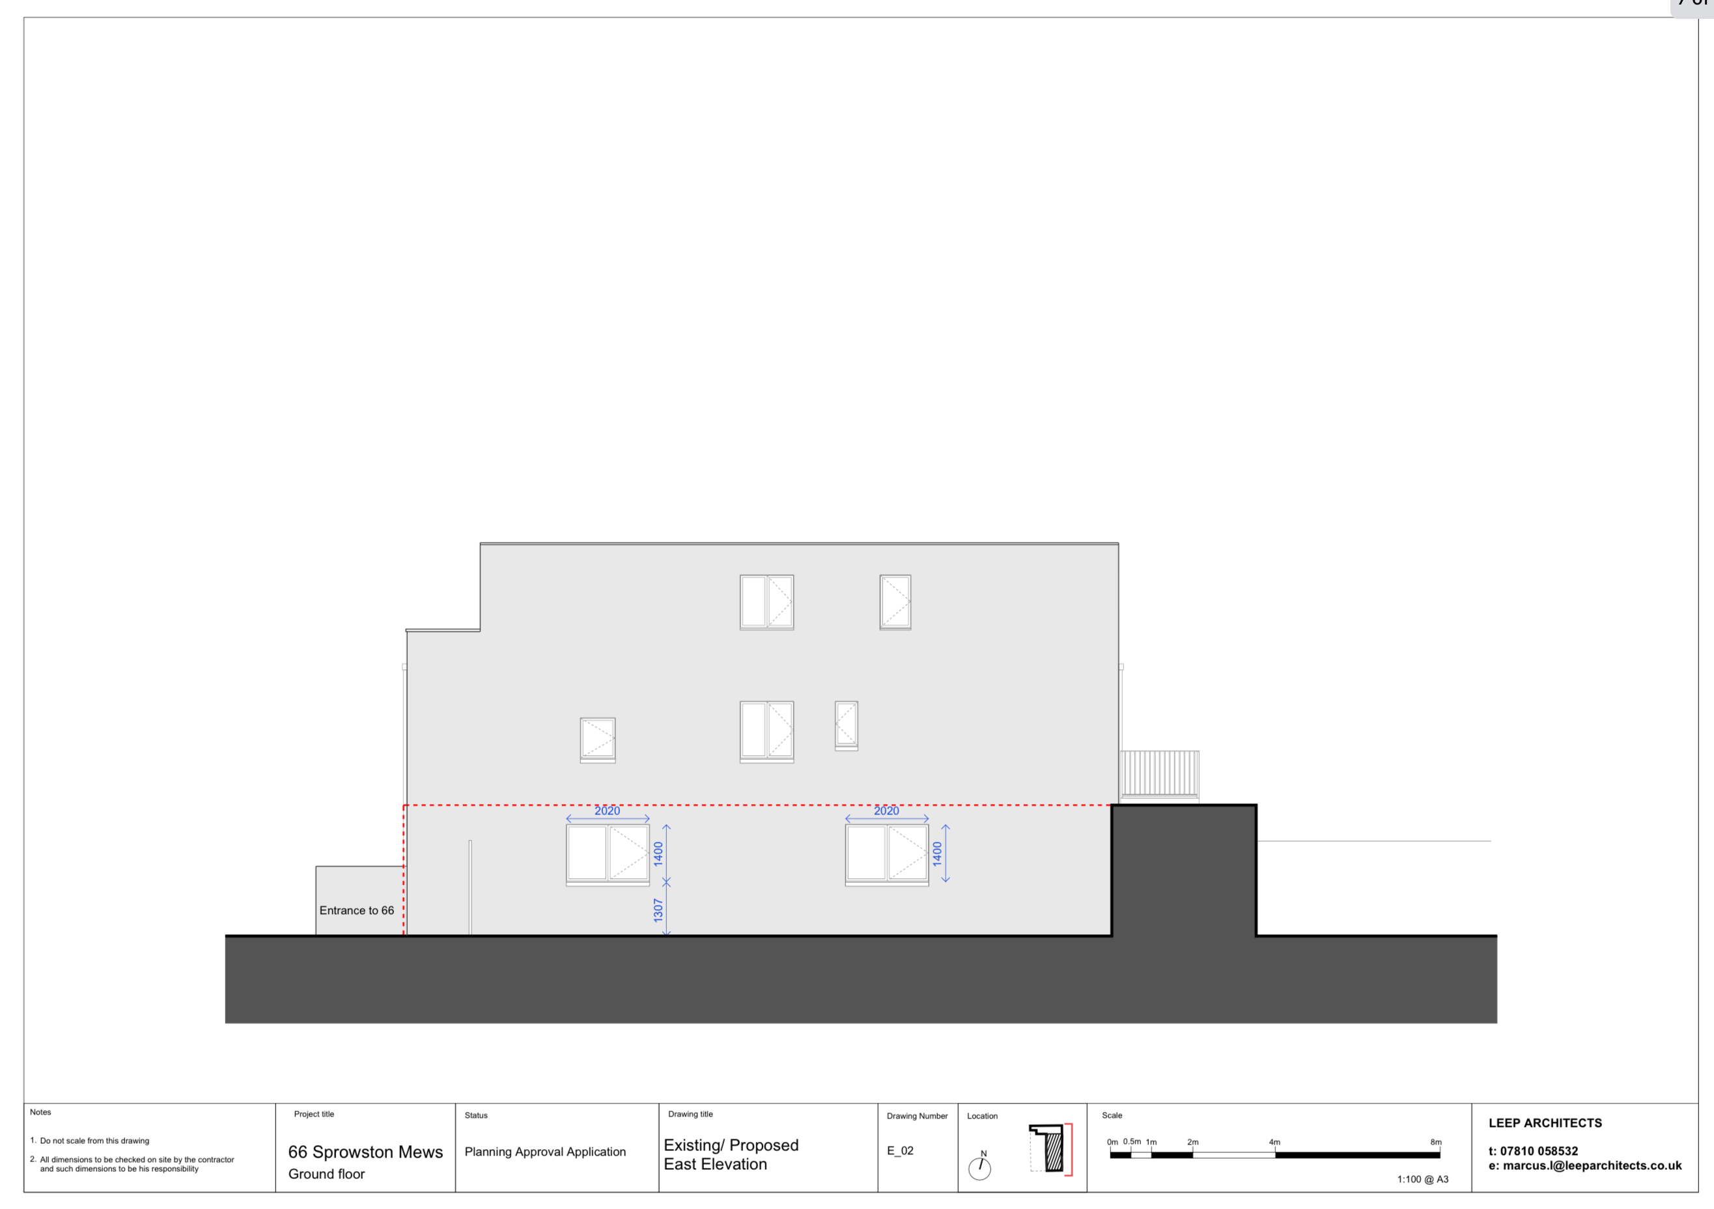Viewport: 1714px width, 1209px height.
Task: Click the 4m mark on scale bar
Action: point(1274,1143)
